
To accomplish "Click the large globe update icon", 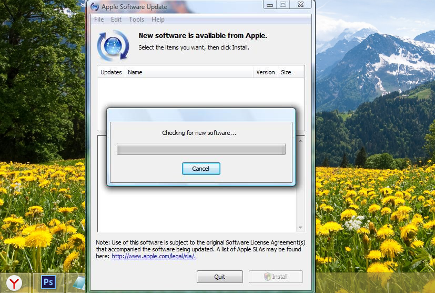I will coord(113,45).
